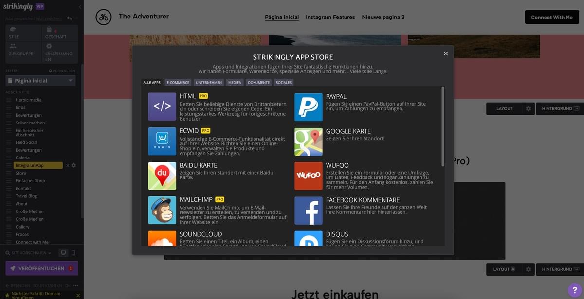The height and width of the screenshot is (299, 584).
Task: Click the Connect With Me button
Action: [552, 17]
